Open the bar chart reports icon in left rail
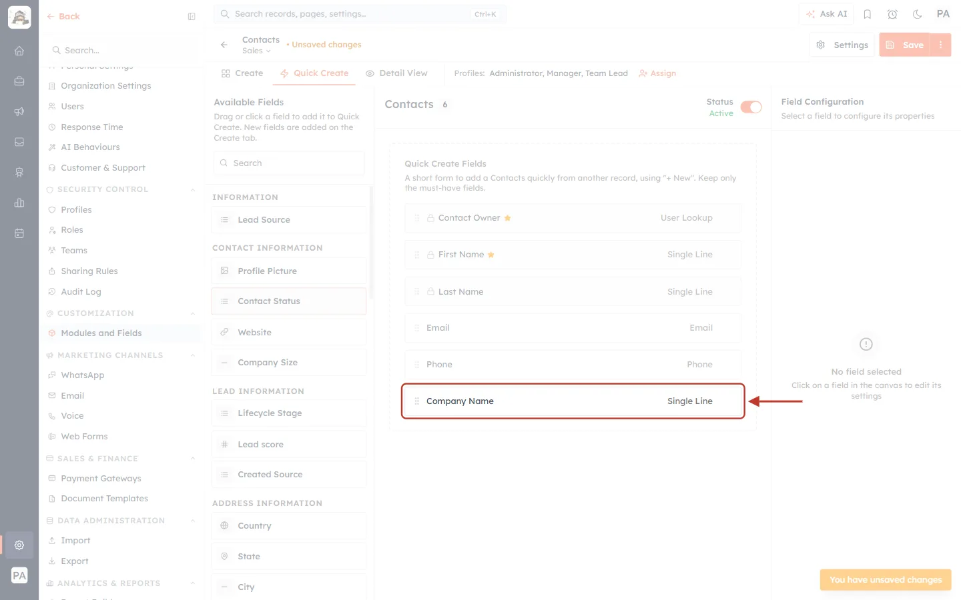 [19, 203]
